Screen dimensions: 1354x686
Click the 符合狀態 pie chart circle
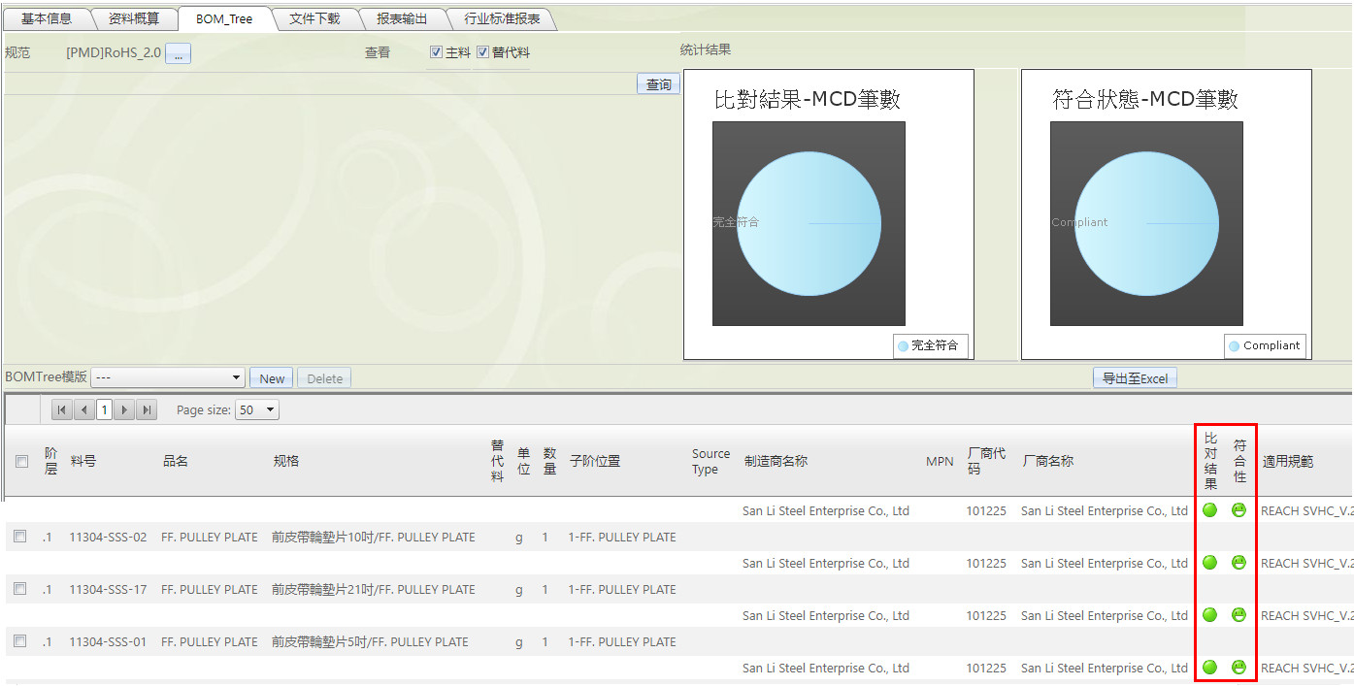[1146, 223]
